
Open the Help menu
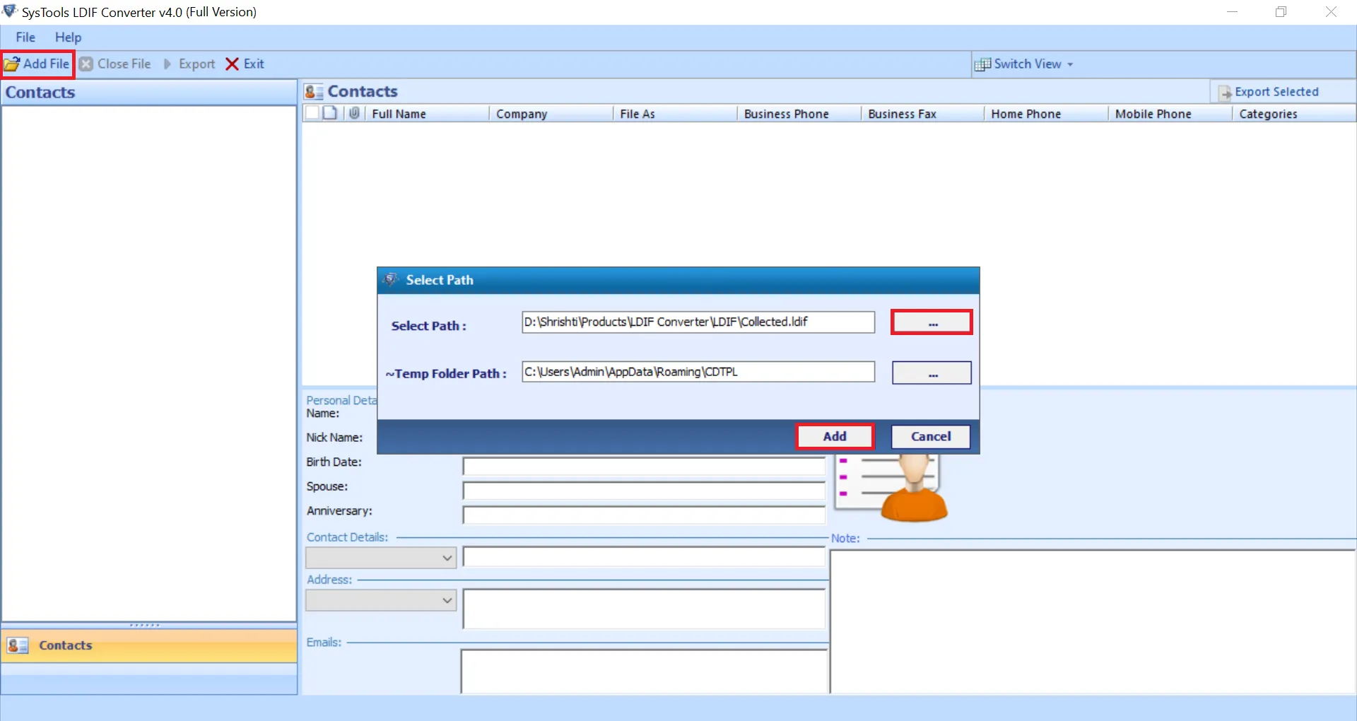[x=69, y=37]
